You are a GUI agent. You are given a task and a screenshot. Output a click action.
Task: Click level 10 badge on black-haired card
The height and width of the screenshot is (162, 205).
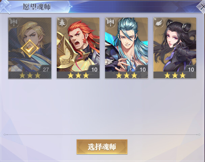tap(191, 69)
